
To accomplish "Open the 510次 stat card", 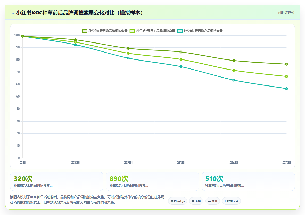I will pyautogui.click(x=248, y=181).
